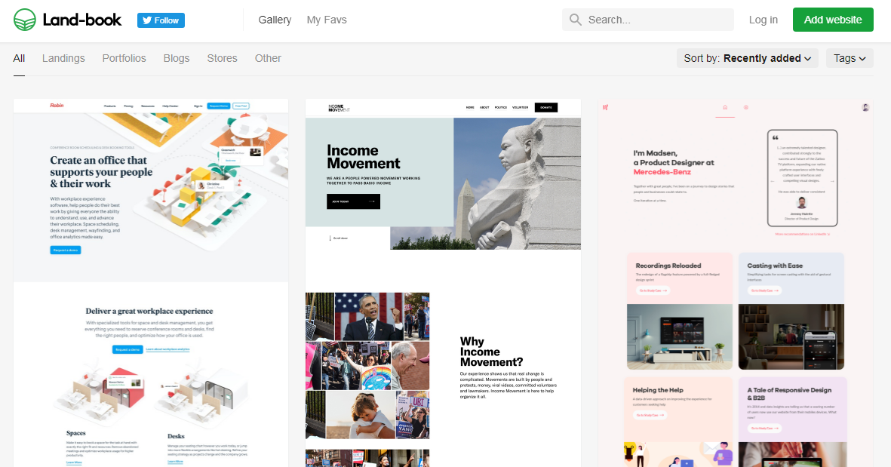Show the Blogs category
Screen dimensions: 891x467
point(177,58)
